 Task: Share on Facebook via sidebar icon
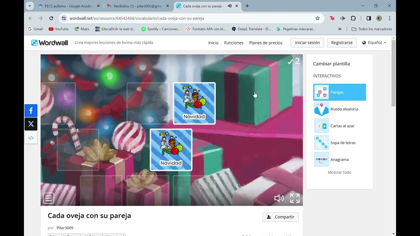pos(31,111)
